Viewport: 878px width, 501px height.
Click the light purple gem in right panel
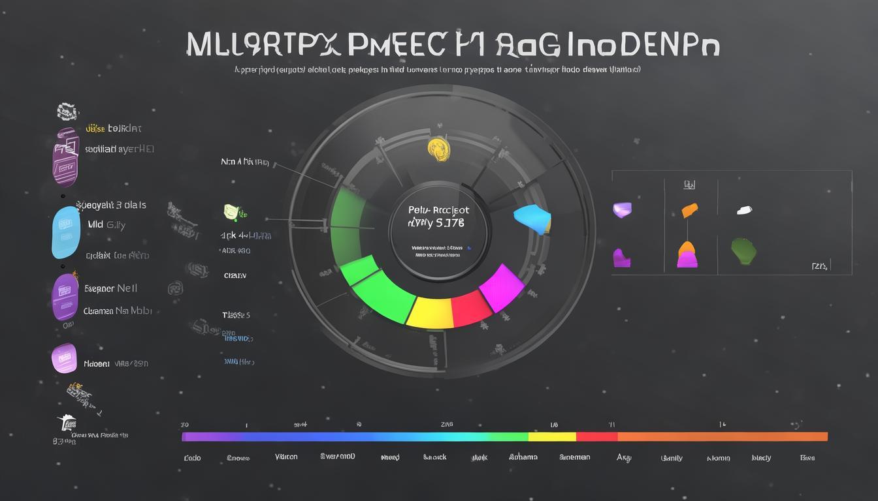coord(622,209)
